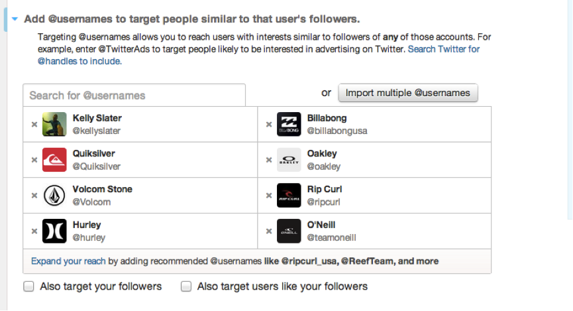Screen dimensions: 573x311
Task: Enable Also target your followers checkbox
Action: tap(28, 286)
